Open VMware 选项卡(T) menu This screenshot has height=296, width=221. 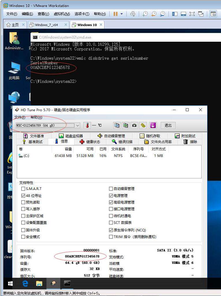pyautogui.click(x=82, y=14)
